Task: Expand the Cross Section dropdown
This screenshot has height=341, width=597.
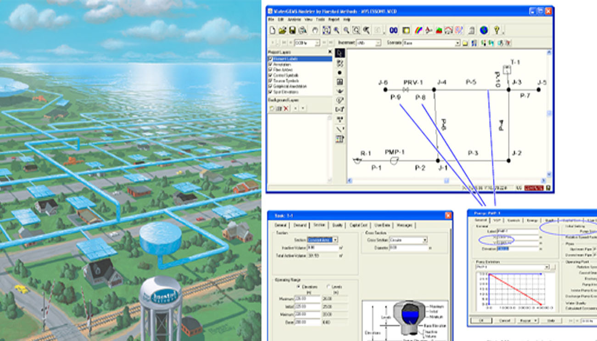Action: 425,240
